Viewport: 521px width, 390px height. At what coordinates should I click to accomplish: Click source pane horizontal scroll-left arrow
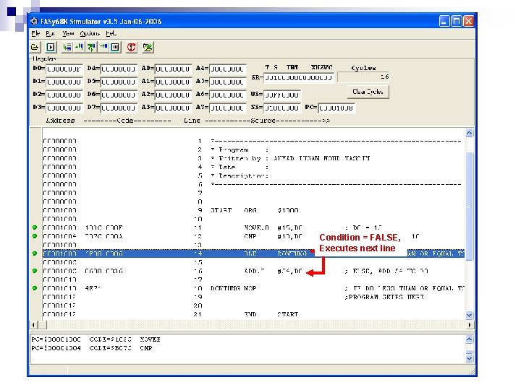click(x=33, y=325)
